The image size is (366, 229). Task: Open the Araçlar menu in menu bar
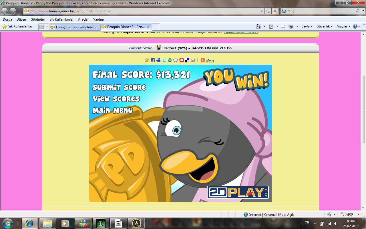(83, 19)
